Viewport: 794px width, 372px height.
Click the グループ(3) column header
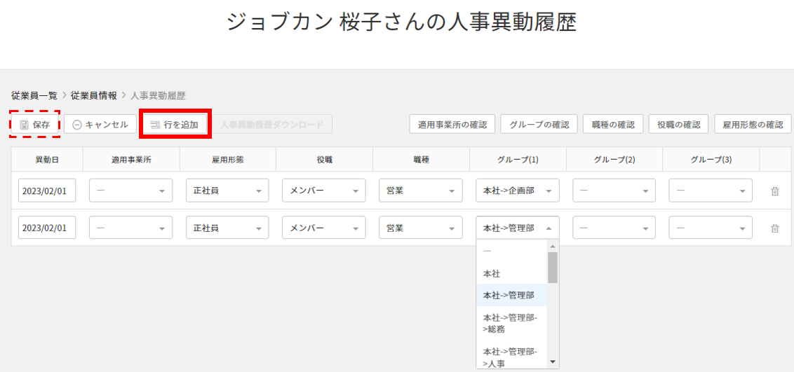(711, 159)
